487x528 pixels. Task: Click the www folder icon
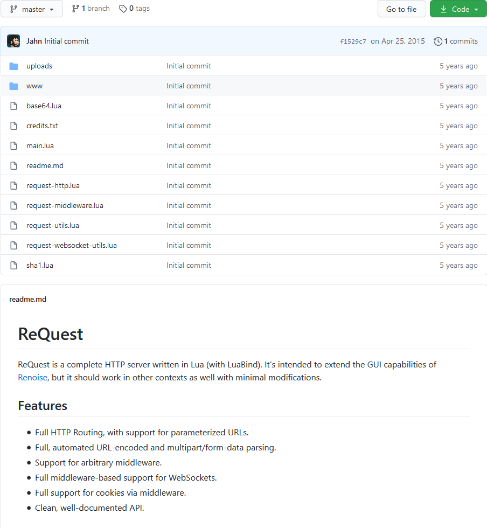(14, 86)
